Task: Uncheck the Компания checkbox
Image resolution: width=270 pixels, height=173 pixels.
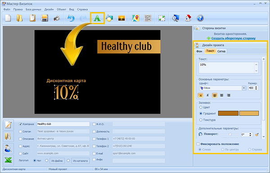Action: 20,124
